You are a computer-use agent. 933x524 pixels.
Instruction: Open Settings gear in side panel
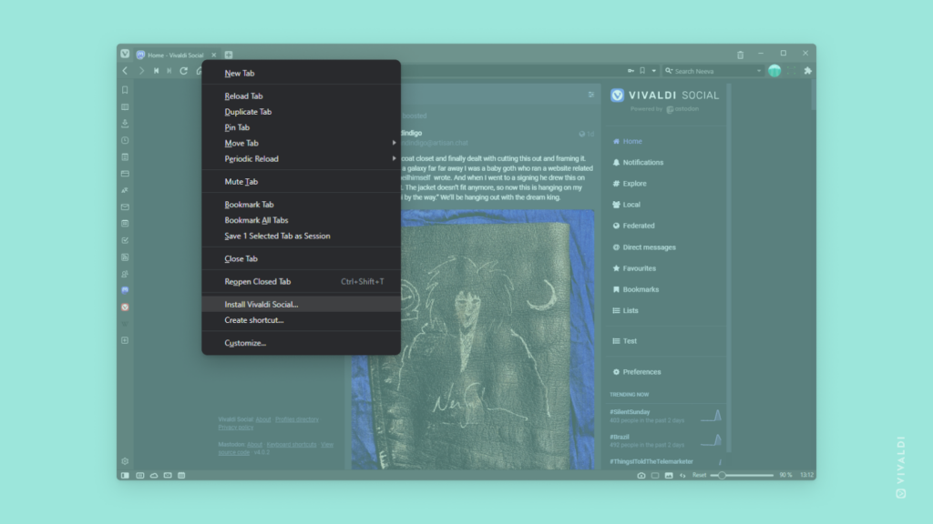[x=125, y=461]
